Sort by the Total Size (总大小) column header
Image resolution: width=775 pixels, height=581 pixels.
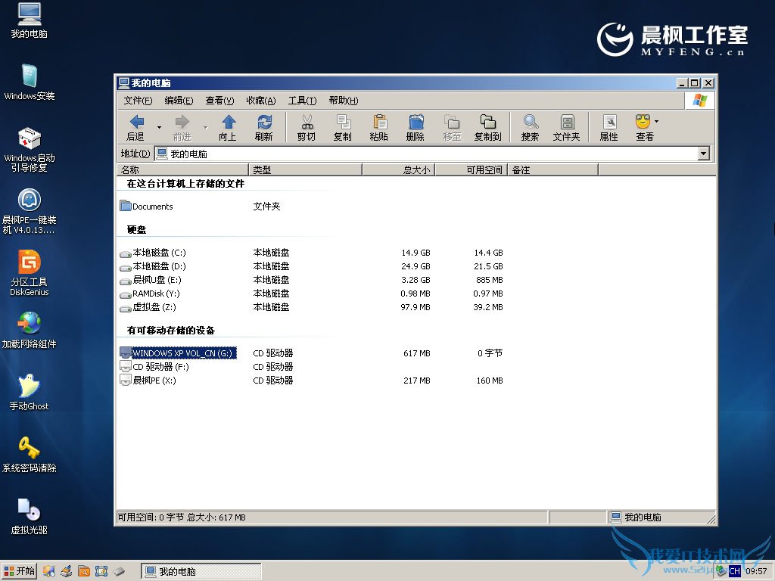pos(398,170)
